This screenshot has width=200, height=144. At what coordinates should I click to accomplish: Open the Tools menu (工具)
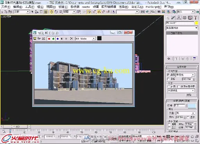[x=30, y=7]
